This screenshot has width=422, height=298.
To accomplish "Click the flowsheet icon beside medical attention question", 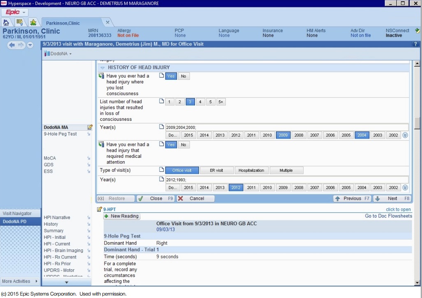I will coord(102,145).
